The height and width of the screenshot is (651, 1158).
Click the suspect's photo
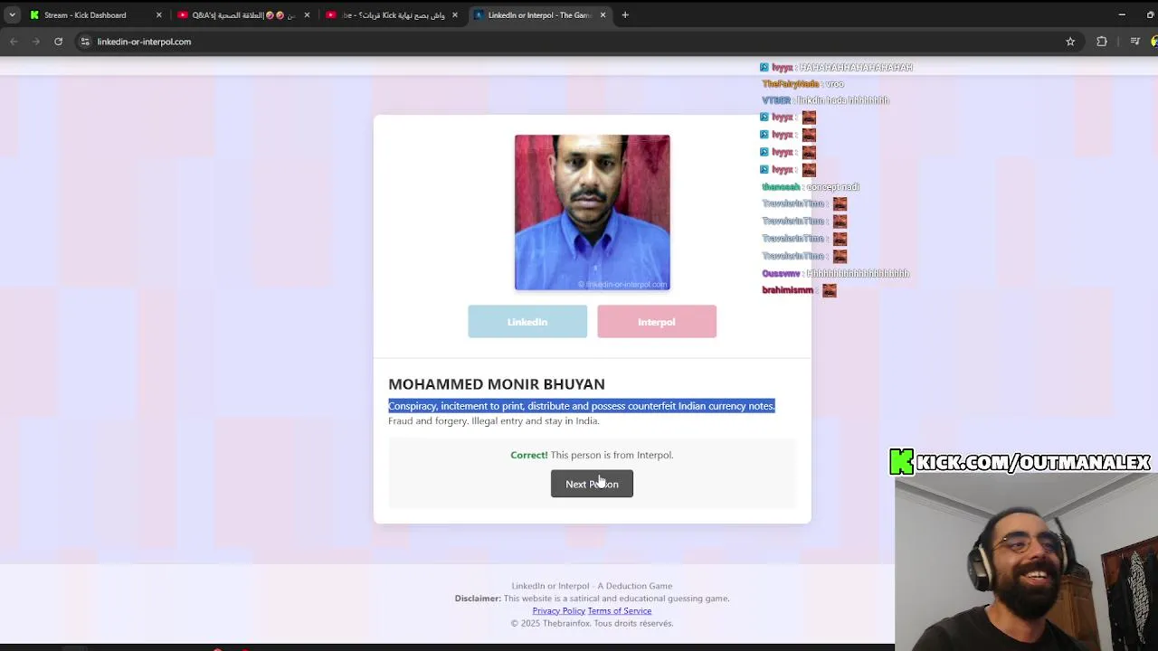pyautogui.click(x=593, y=212)
